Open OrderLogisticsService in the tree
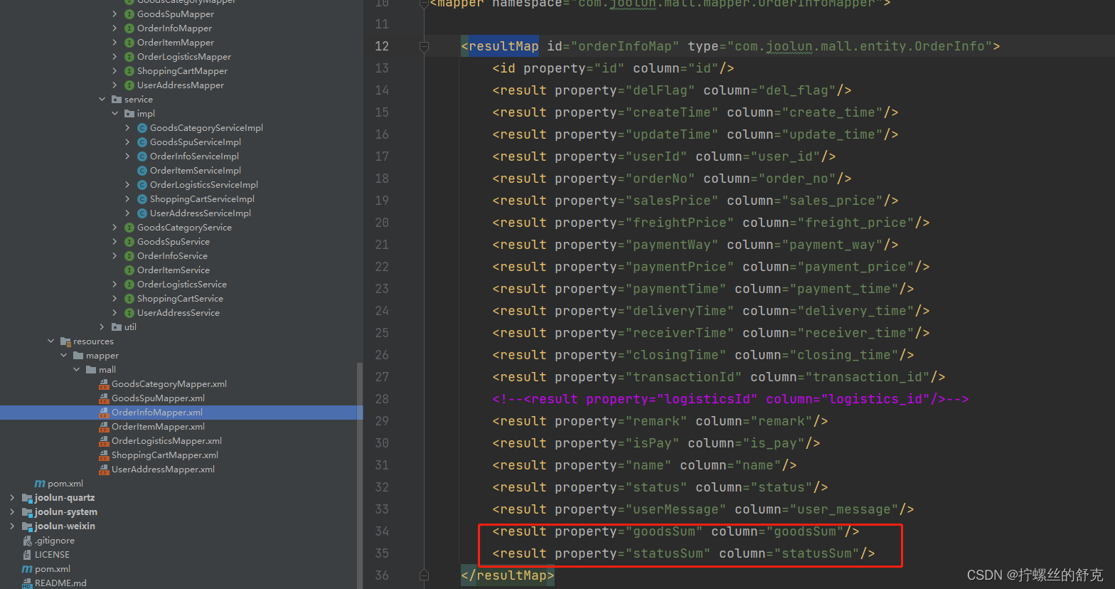The height and width of the screenshot is (589, 1115). point(182,285)
